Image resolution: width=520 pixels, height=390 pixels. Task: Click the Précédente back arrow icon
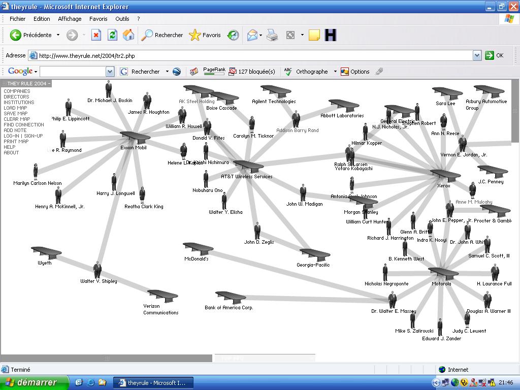coord(16,35)
